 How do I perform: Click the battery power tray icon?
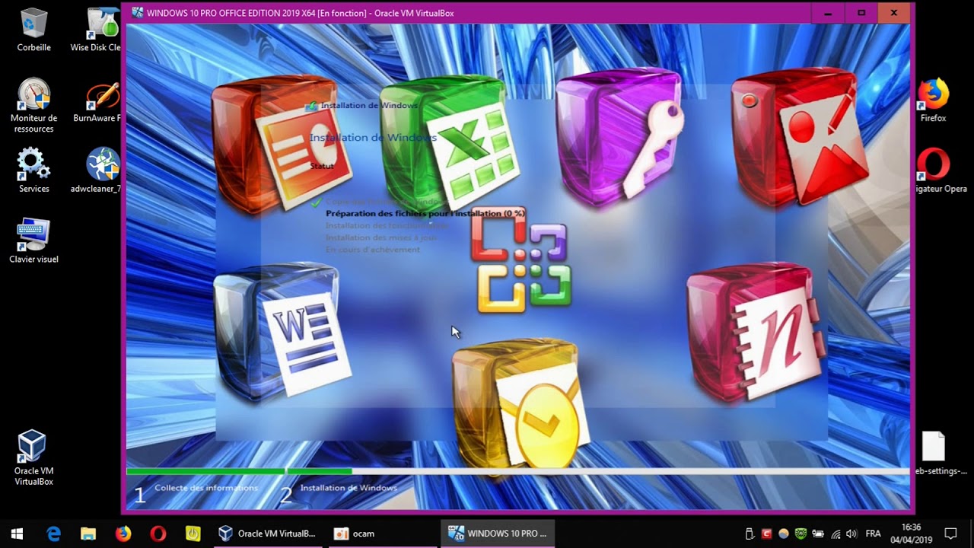pos(818,534)
